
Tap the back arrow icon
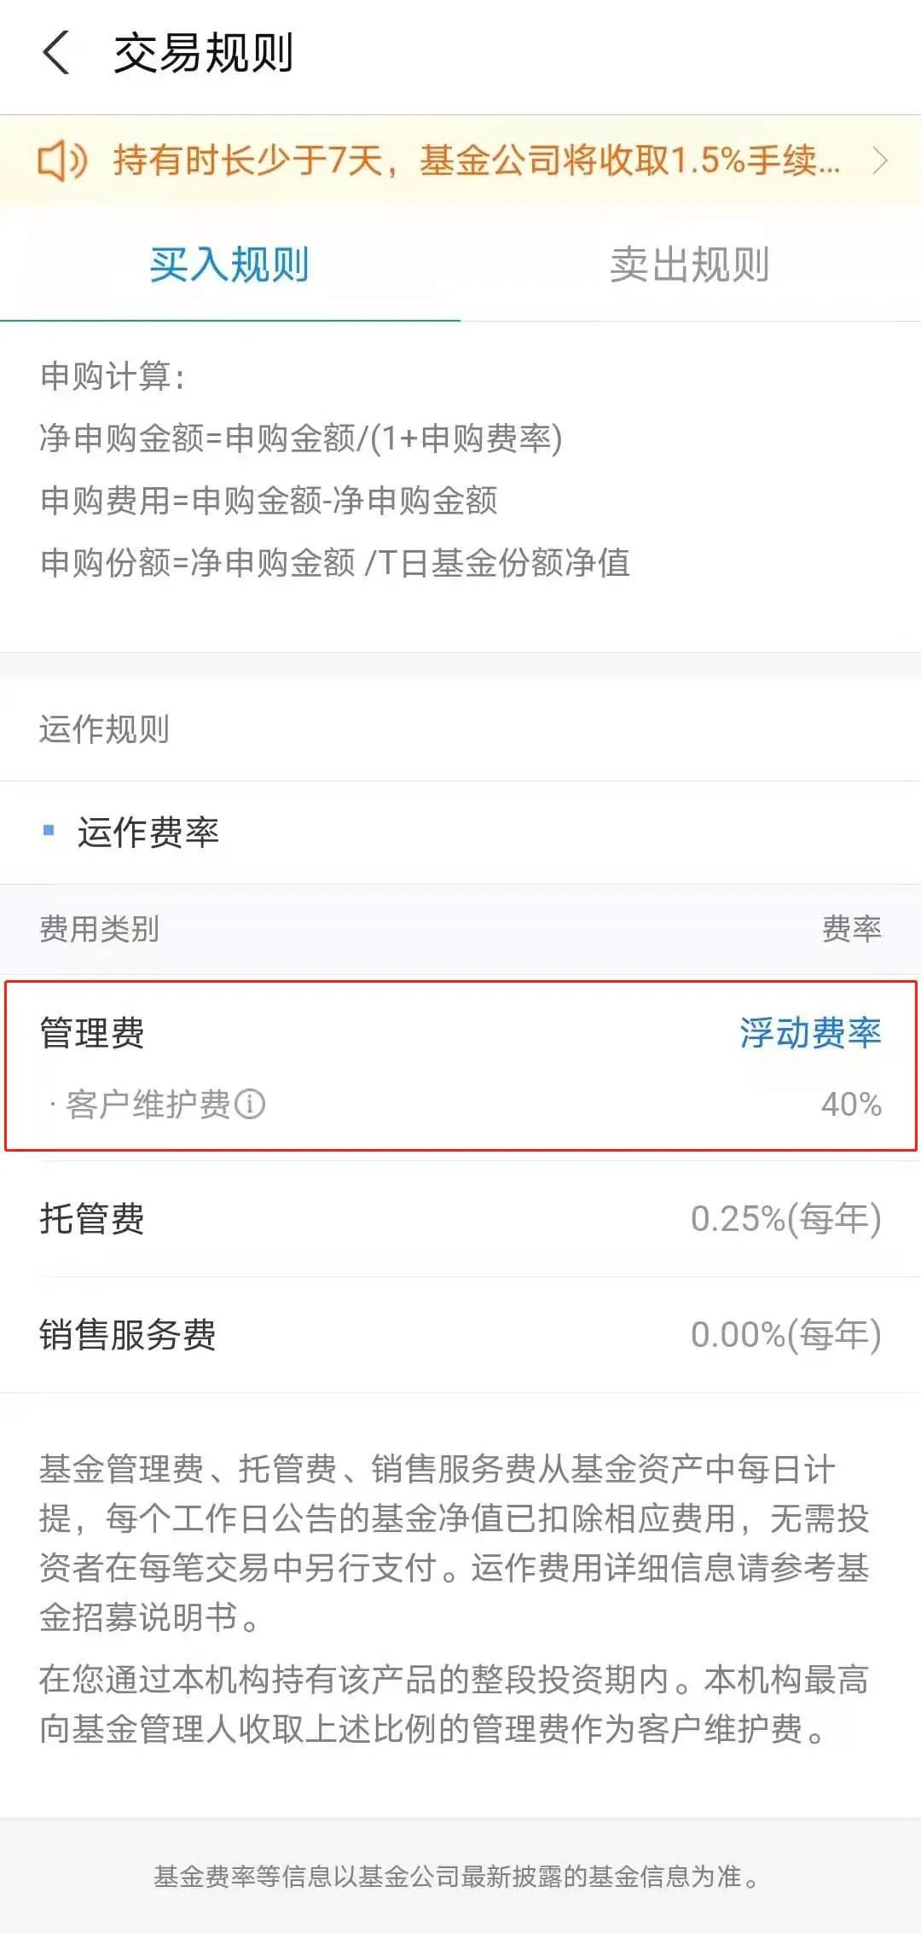click(56, 53)
